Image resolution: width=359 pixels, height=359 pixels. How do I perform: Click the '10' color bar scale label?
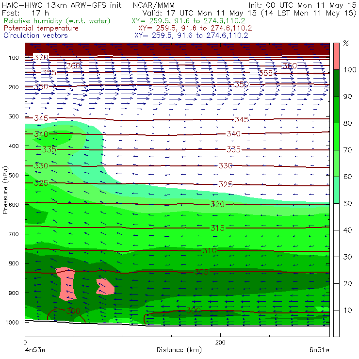347,310
